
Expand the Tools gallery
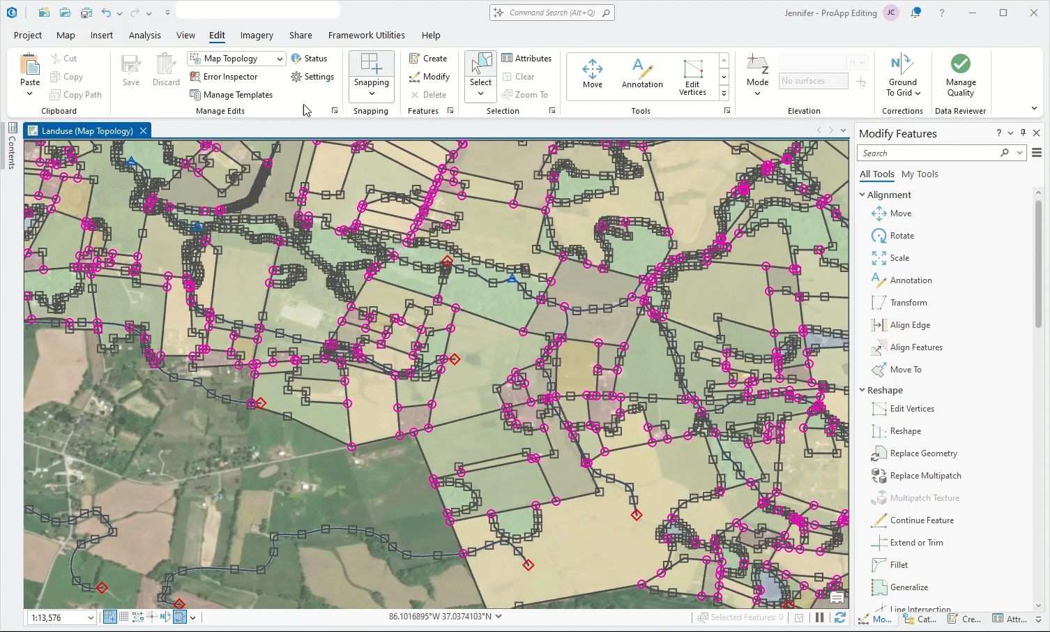click(x=724, y=93)
